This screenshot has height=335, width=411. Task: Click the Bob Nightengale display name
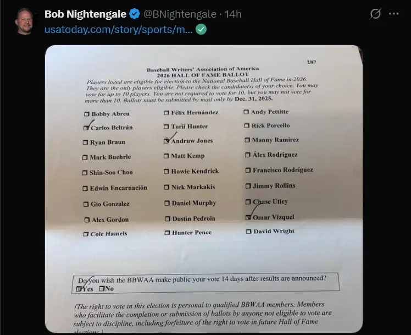tap(85, 14)
